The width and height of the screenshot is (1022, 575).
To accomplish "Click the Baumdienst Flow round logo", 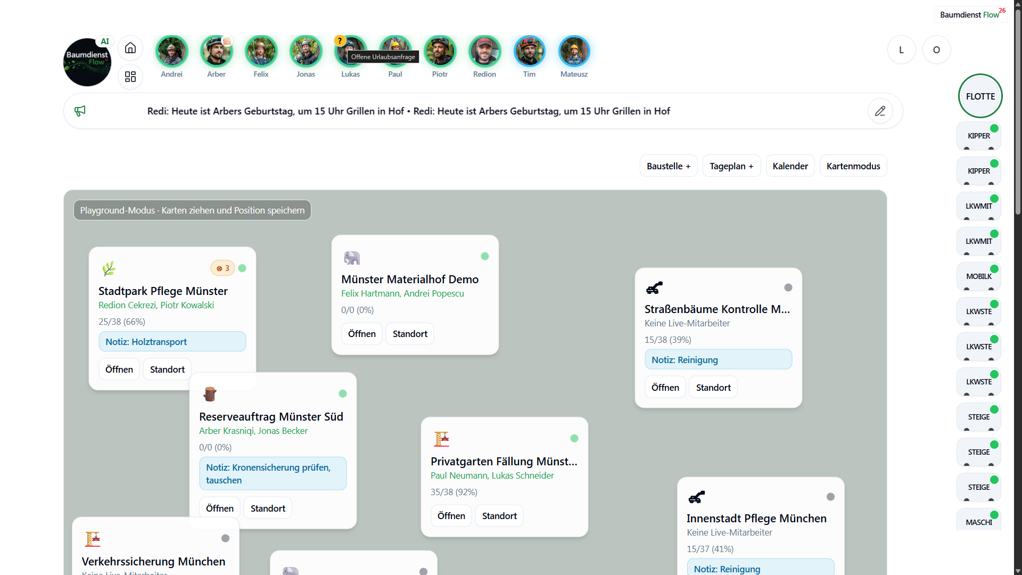I will (87, 62).
